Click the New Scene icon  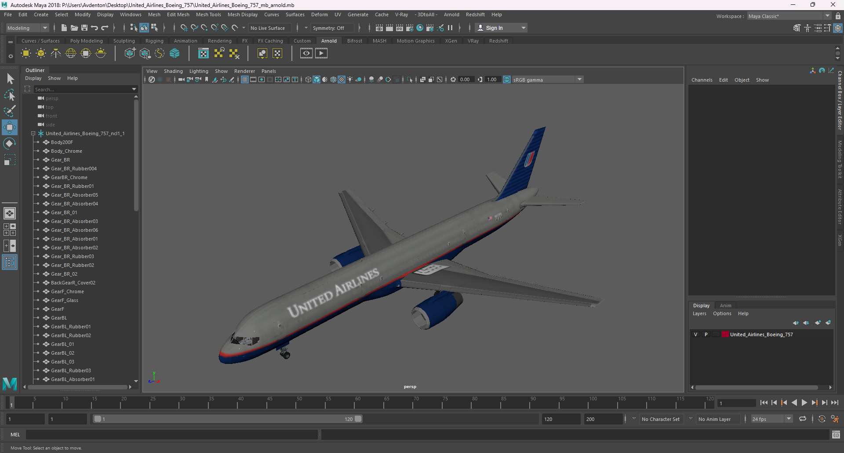click(x=64, y=28)
